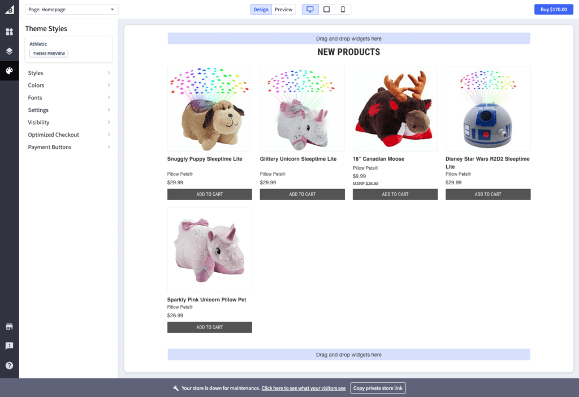The height and width of the screenshot is (397, 579).
Task: Open the widgets panel icon in sidebar
Action: point(10,32)
